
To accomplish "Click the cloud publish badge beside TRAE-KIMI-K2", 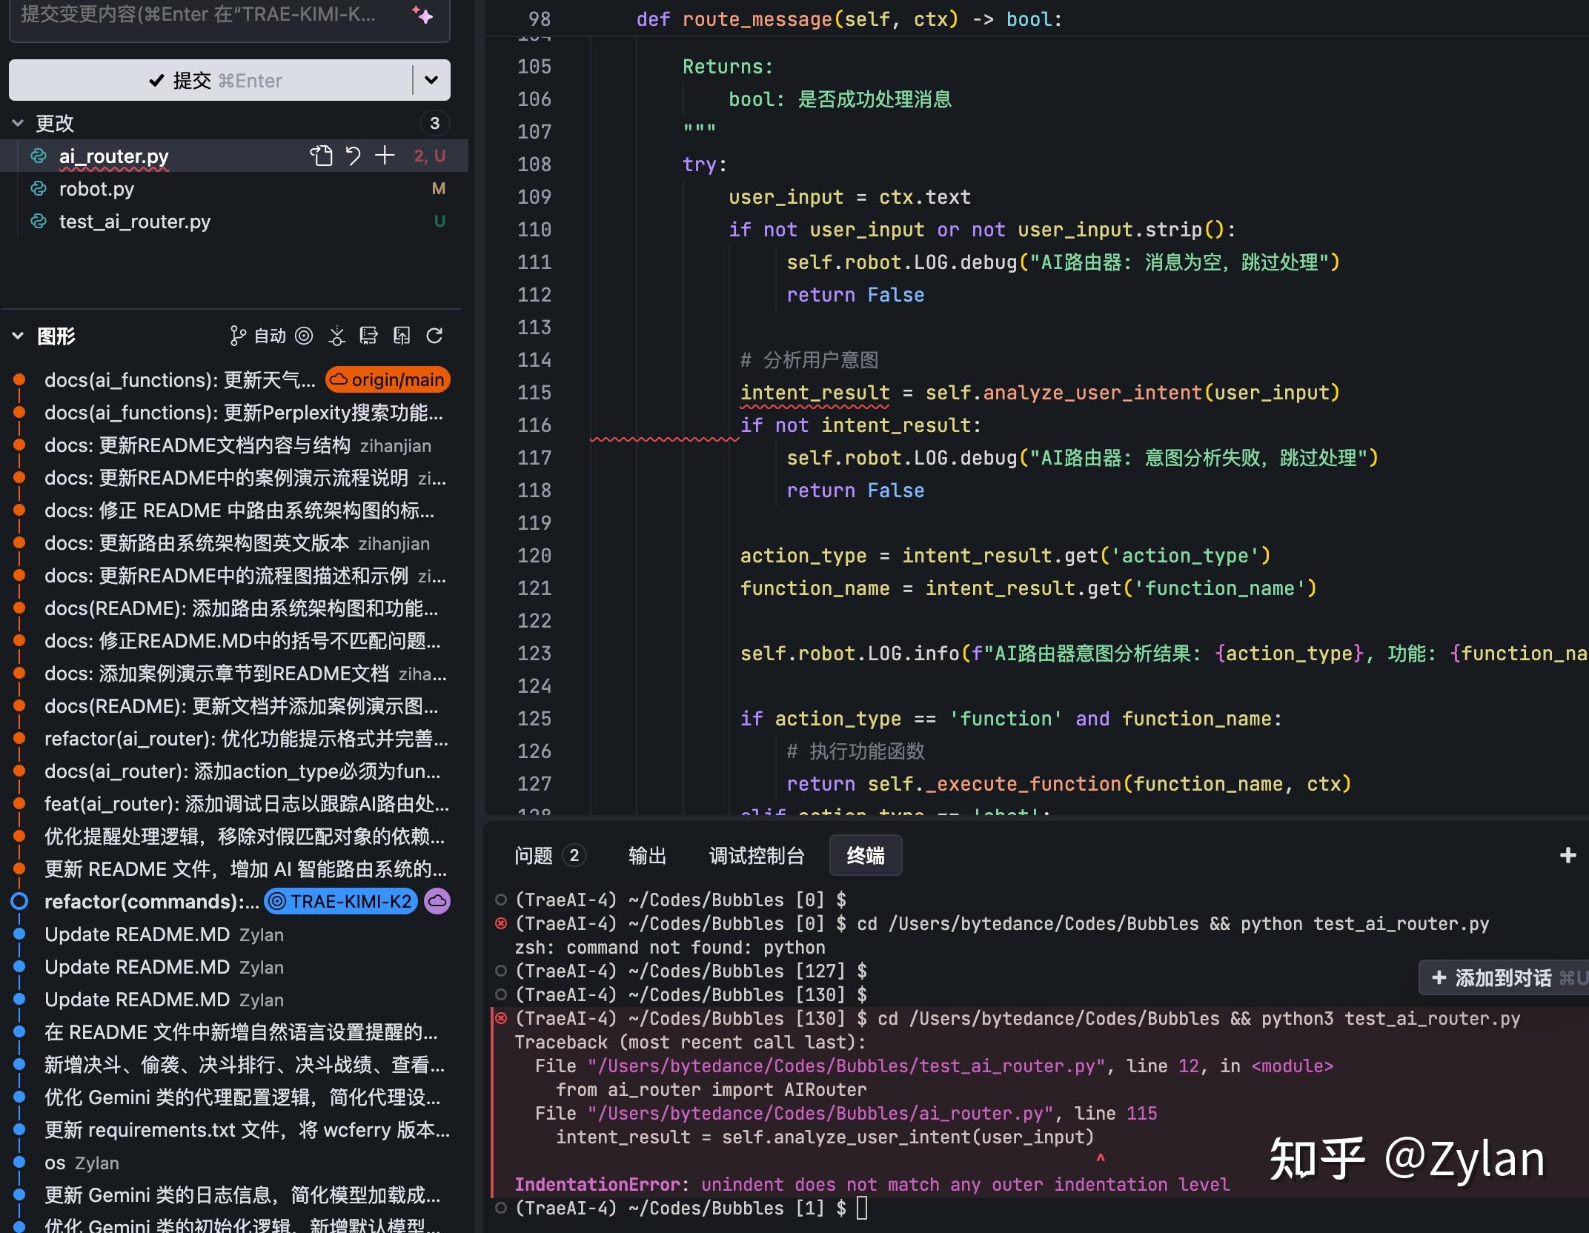I will click(x=437, y=901).
